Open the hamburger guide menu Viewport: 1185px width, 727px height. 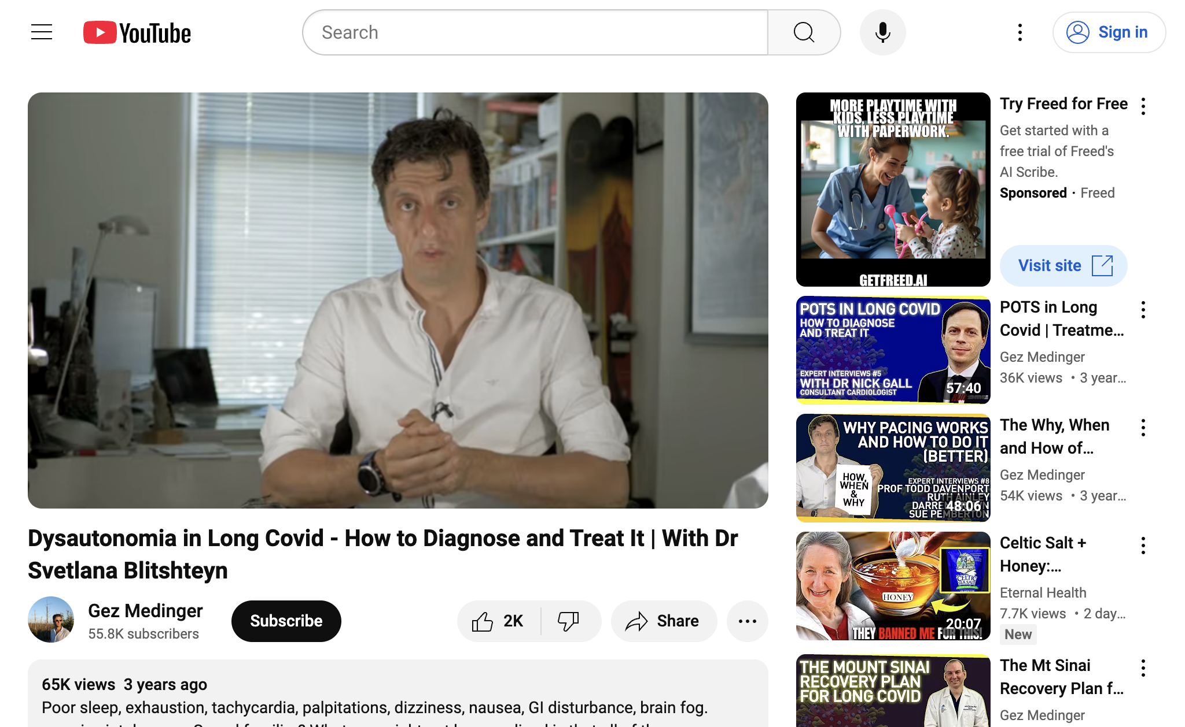click(42, 32)
